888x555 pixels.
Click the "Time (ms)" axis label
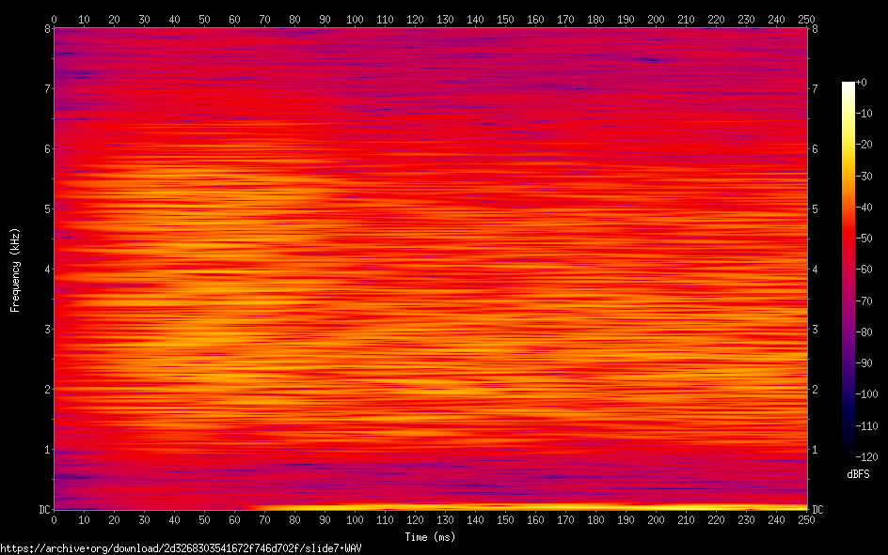click(430, 537)
